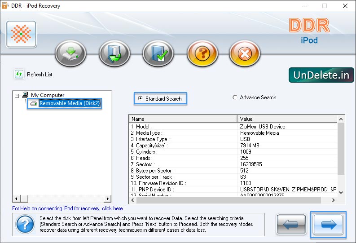Click the '4. Capacity(size) :' row name
This screenshot has width=356, height=243.
[149, 146]
